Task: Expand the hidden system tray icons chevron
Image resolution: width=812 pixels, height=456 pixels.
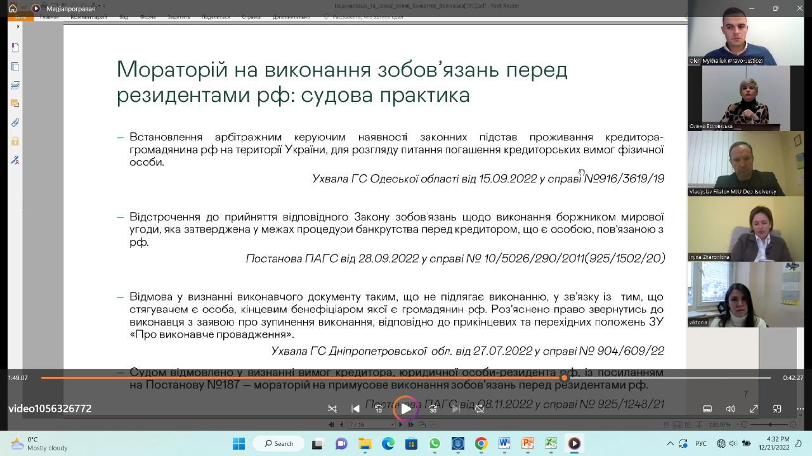Action: (x=670, y=443)
